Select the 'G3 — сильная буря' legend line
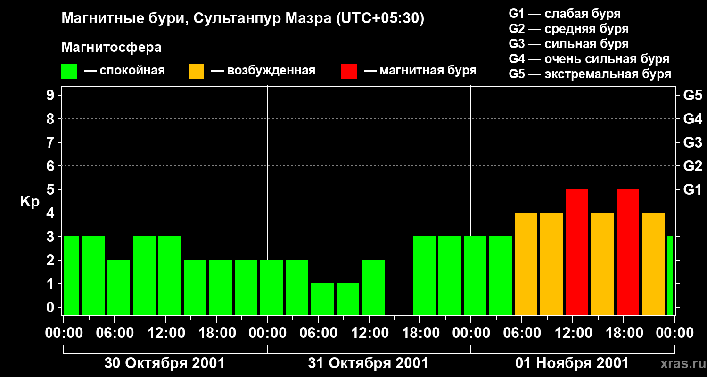The height and width of the screenshot is (377, 707). (x=568, y=44)
